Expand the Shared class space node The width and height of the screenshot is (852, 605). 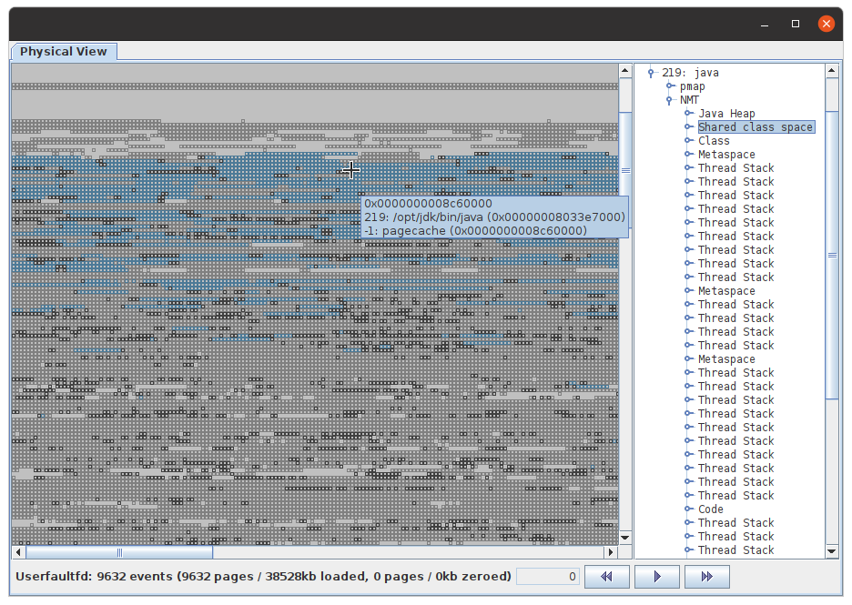pos(688,127)
